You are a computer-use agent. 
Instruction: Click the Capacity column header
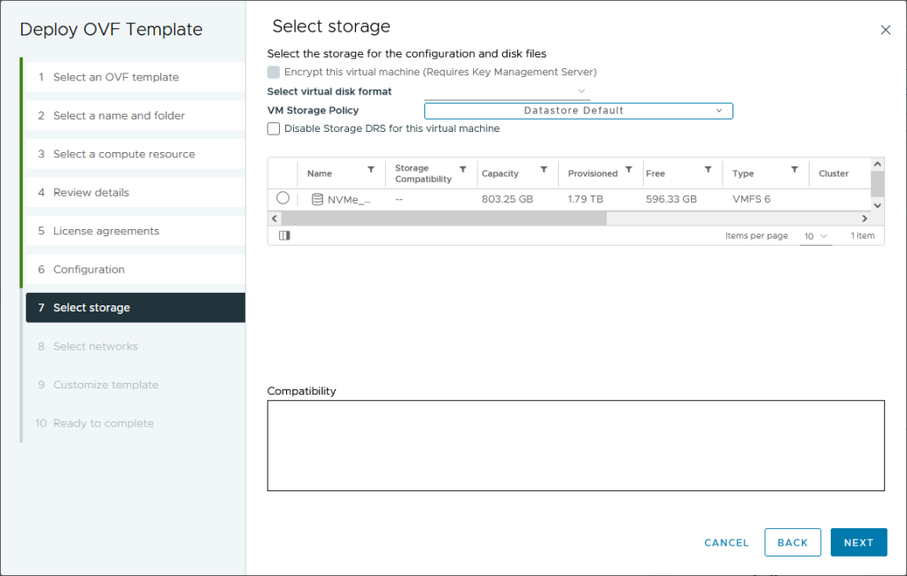[x=500, y=173]
